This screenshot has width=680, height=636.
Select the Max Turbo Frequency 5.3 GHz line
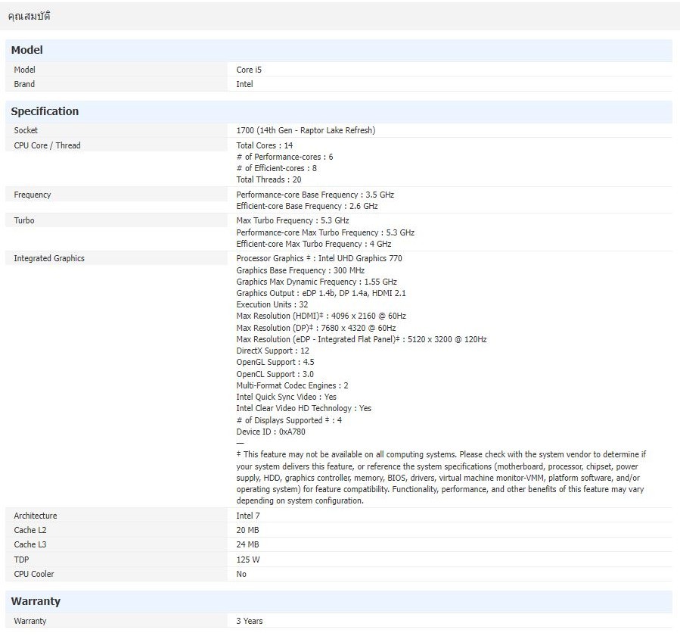click(x=287, y=220)
